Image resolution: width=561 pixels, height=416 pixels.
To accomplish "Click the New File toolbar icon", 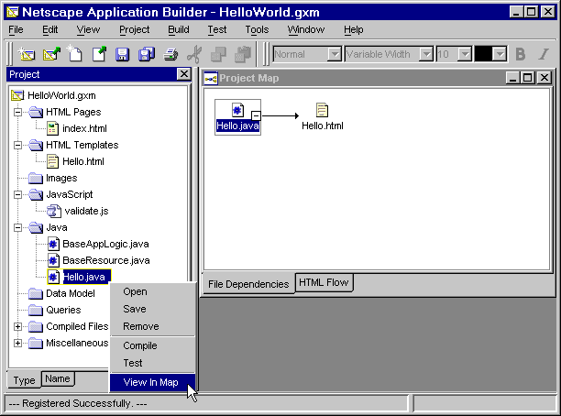I will 75,54.
